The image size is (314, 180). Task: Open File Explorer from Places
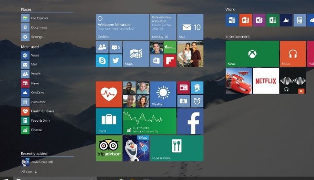click(x=35, y=18)
